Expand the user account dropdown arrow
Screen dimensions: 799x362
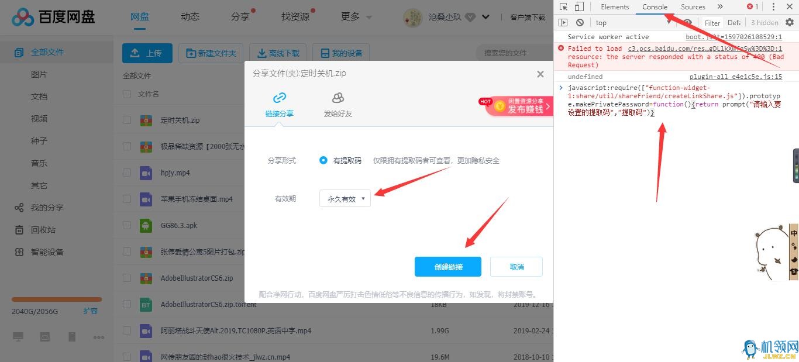click(x=485, y=18)
